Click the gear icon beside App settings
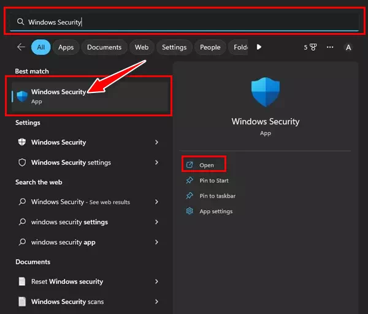The image size is (368, 314). (x=190, y=211)
